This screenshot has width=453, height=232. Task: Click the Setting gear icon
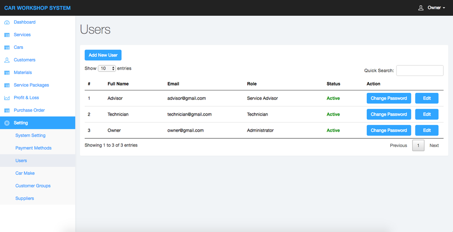point(7,123)
